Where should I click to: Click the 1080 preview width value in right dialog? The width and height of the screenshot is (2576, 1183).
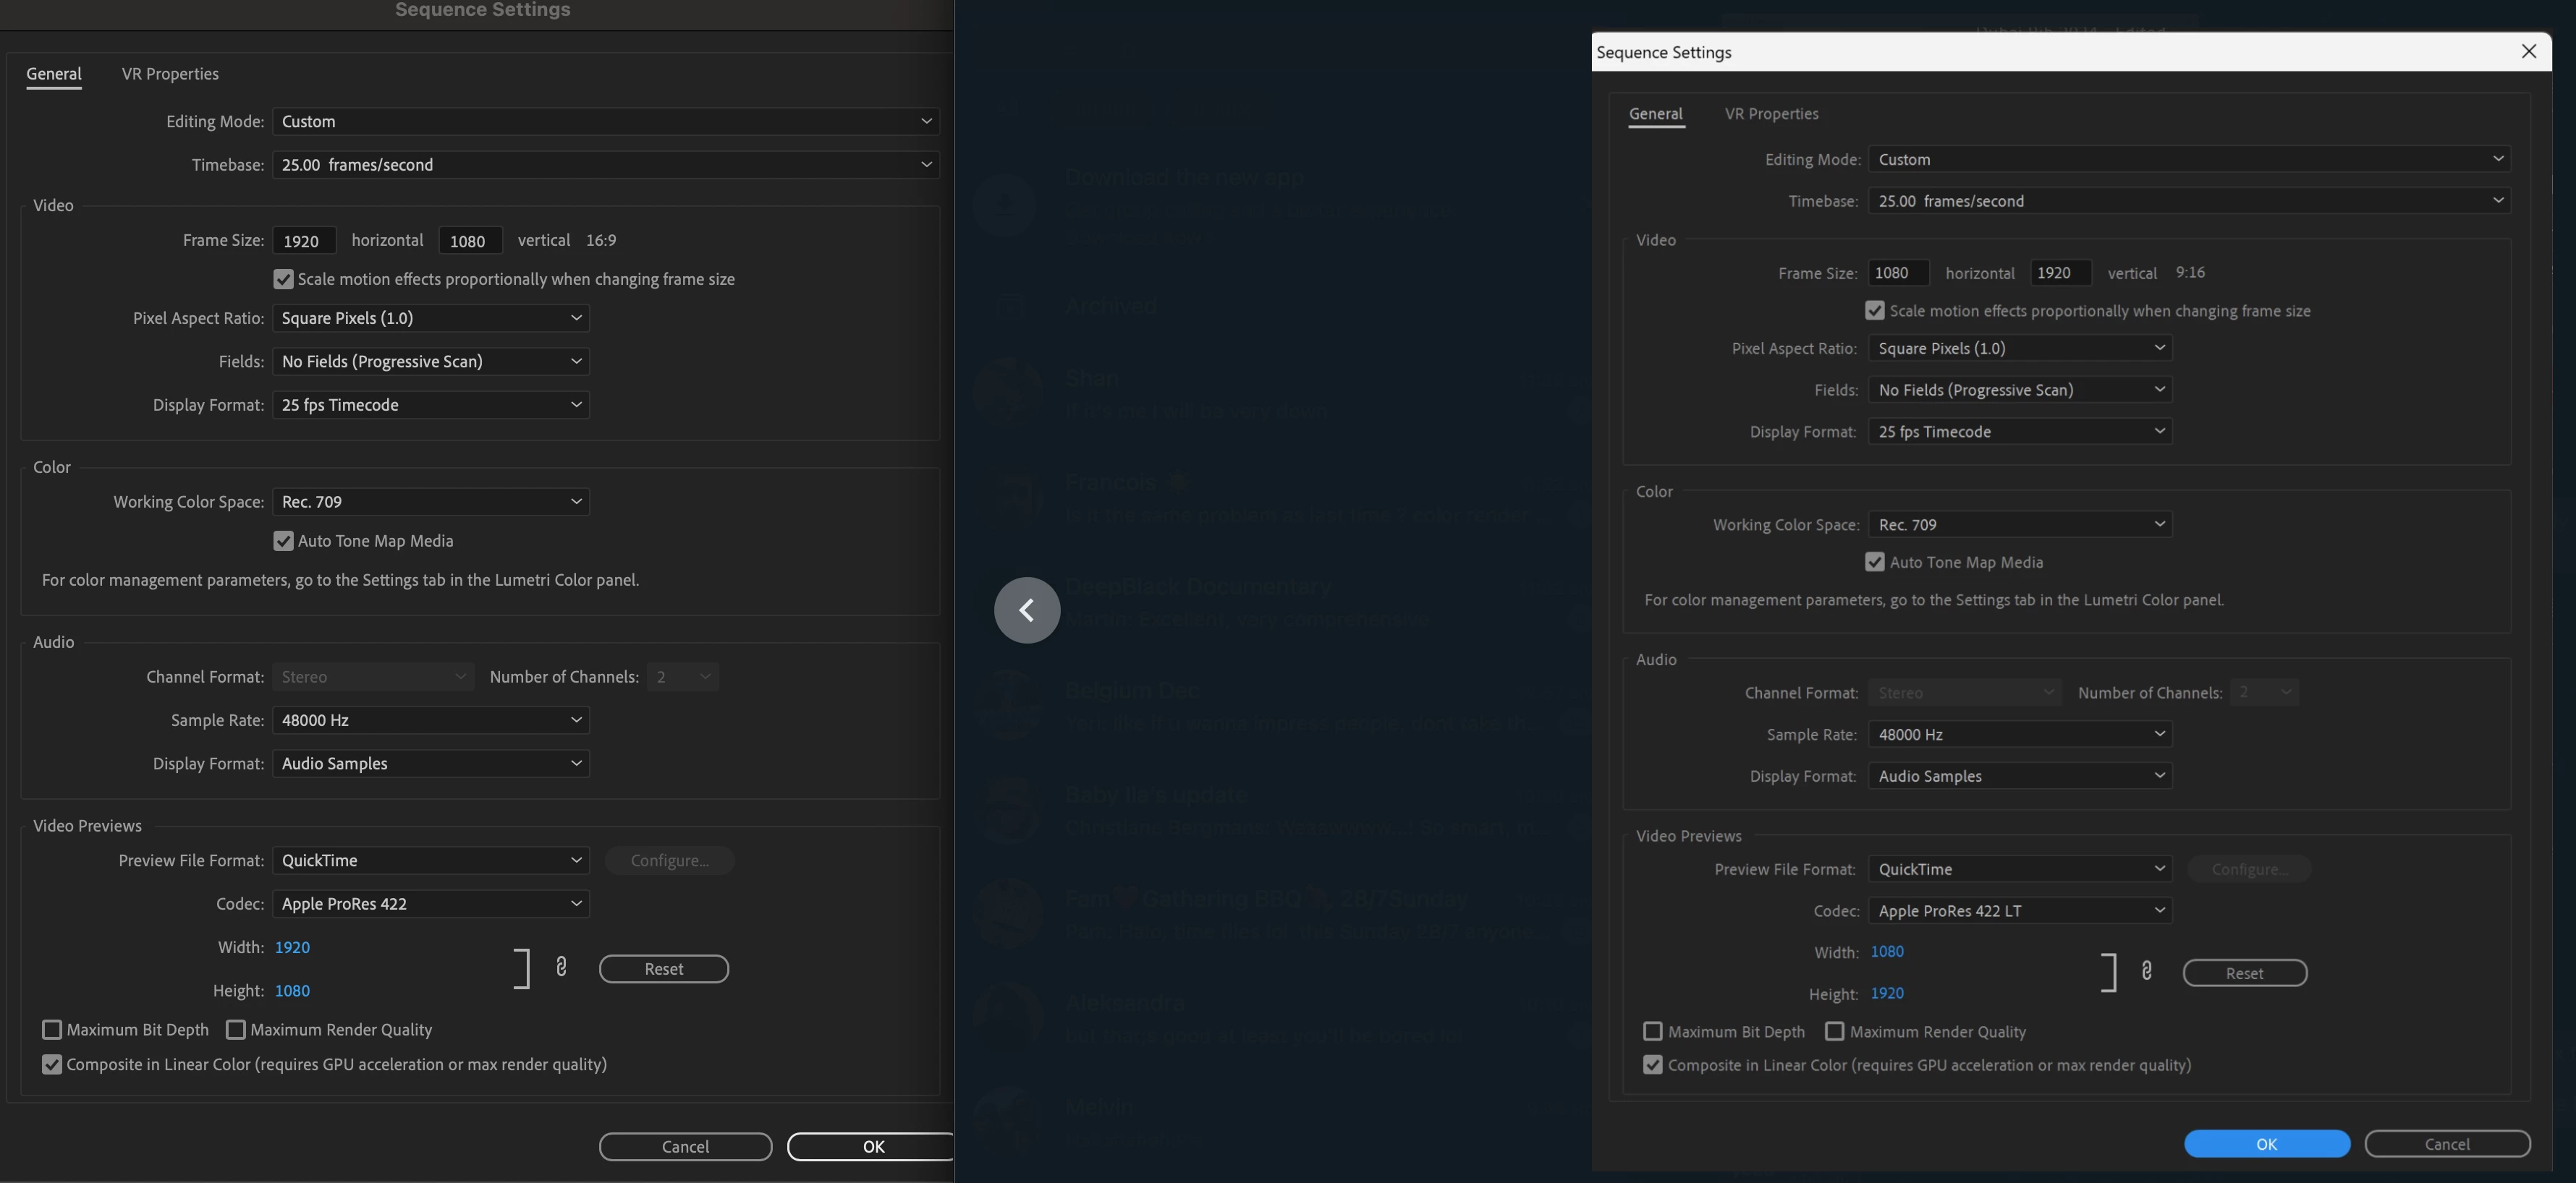pyautogui.click(x=1887, y=951)
